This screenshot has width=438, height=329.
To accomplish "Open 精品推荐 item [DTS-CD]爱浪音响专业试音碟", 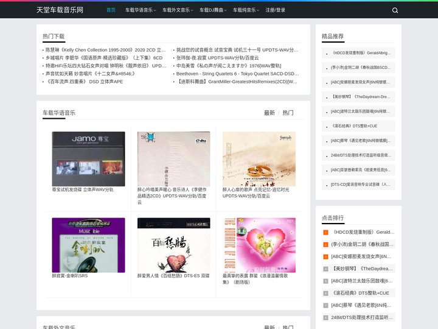I will 360,185.
